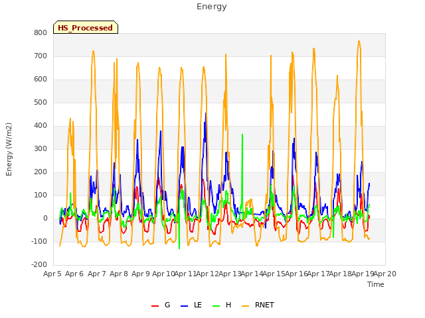
Task: Click the 600 y-axis tick label
Action: pos(41,79)
